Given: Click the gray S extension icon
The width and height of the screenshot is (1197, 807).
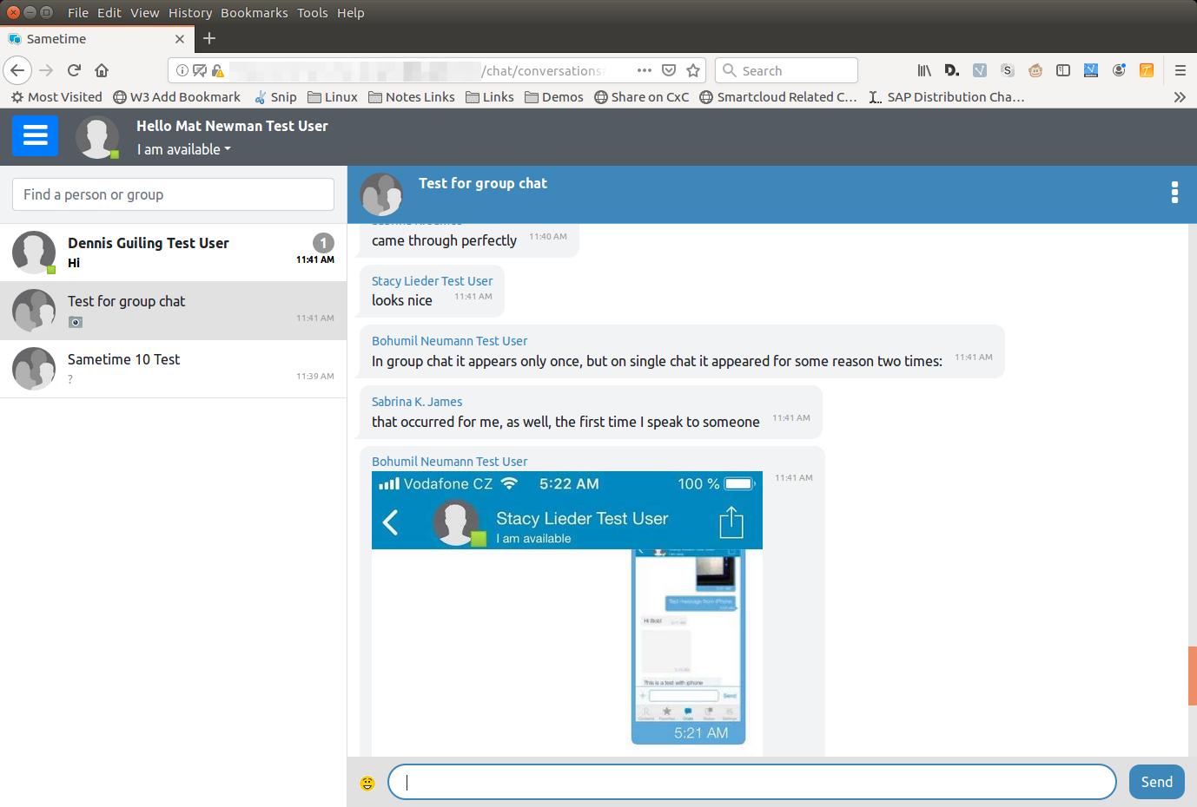Looking at the screenshot, I should (1008, 70).
